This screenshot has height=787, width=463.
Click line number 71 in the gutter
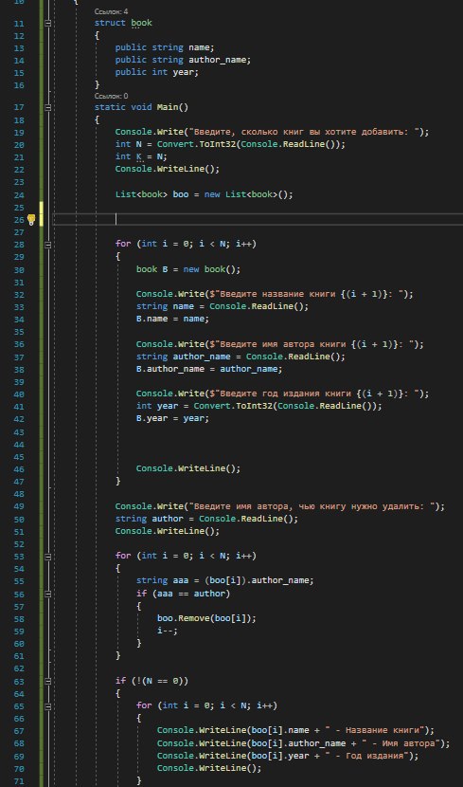tap(19, 781)
